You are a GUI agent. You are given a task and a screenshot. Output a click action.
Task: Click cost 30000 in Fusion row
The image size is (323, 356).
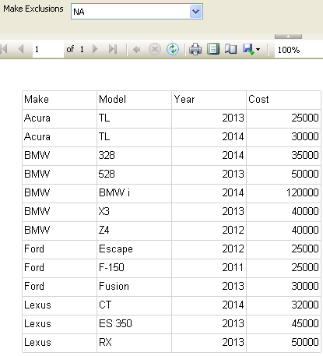pyautogui.click(x=305, y=286)
